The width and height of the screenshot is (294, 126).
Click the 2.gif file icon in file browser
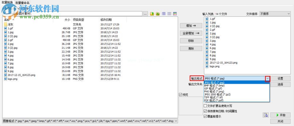click(x=5, y=40)
